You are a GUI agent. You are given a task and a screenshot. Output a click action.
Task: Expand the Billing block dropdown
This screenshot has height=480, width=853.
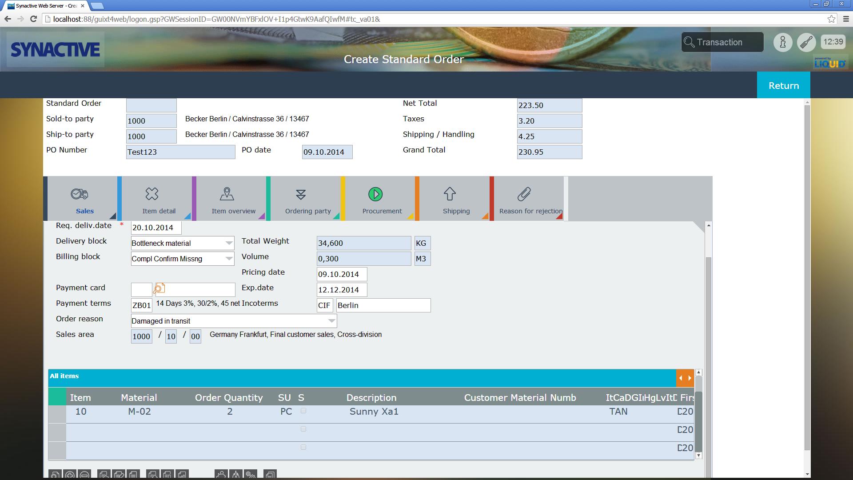(x=229, y=259)
